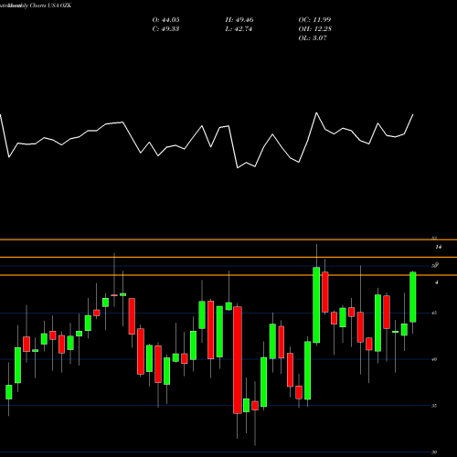Click the OL: 3.07 reading
This screenshot has height=457, width=457.
[x=313, y=38]
